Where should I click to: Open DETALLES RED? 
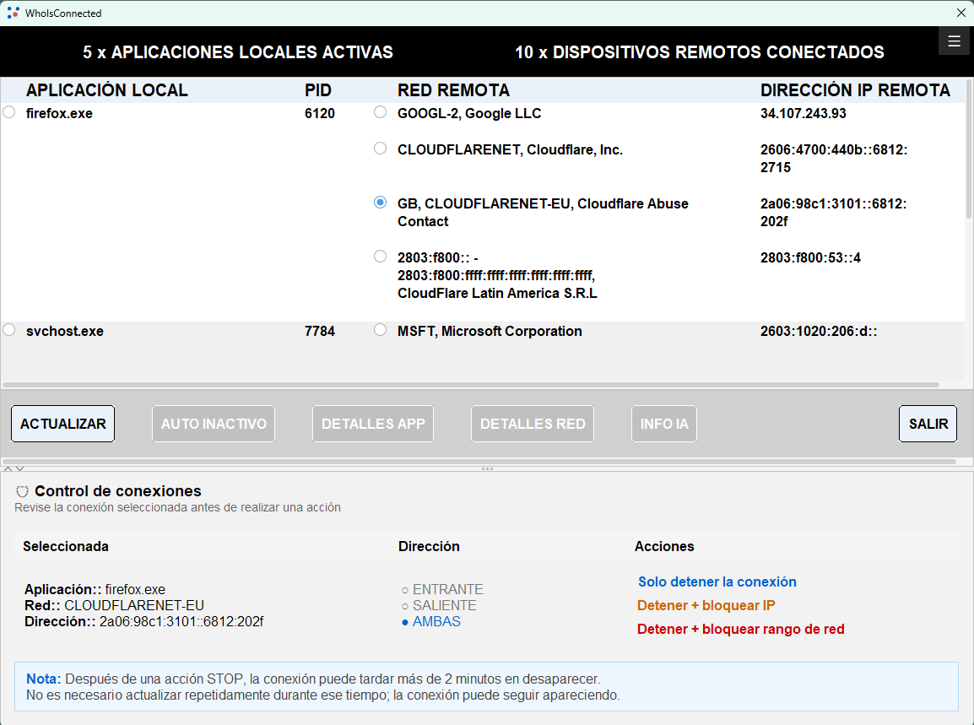(x=533, y=424)
